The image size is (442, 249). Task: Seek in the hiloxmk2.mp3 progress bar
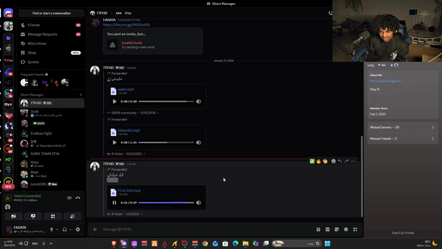166,142
